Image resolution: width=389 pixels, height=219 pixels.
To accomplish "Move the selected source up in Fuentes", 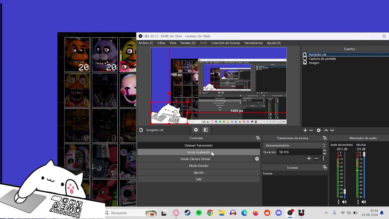I will (326, 130).
